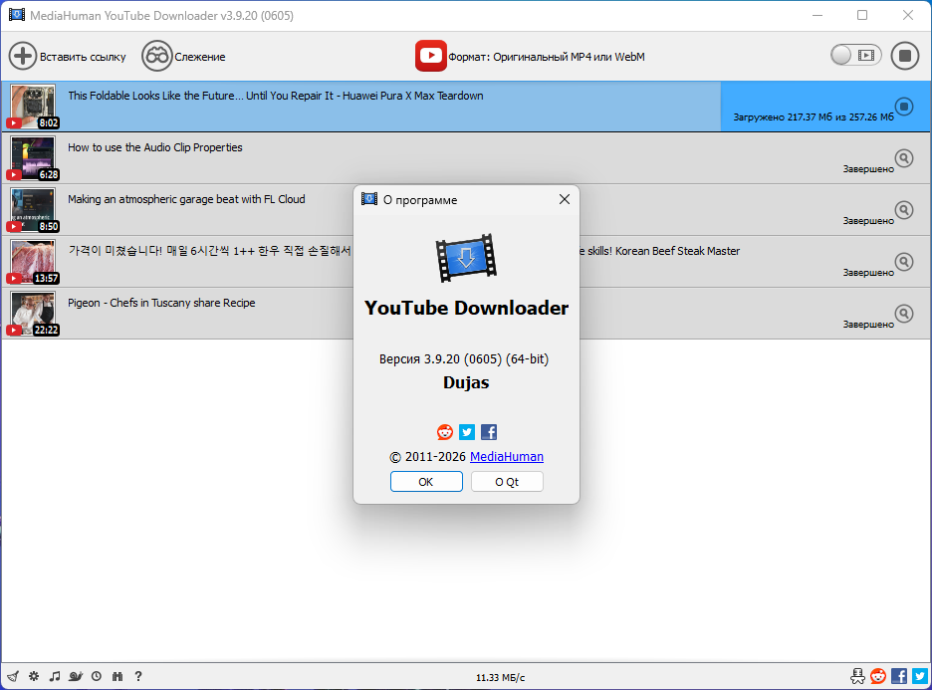Image resolution: width=932 pixels, height=690 pixels.
Task: Open Facebook icon in the bottom status bar
Action: (x=899, y=676)
